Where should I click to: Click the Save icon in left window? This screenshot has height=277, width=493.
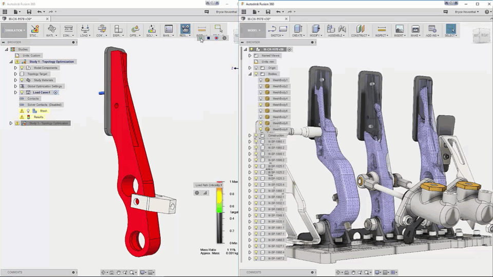click(x=29, y=12)
